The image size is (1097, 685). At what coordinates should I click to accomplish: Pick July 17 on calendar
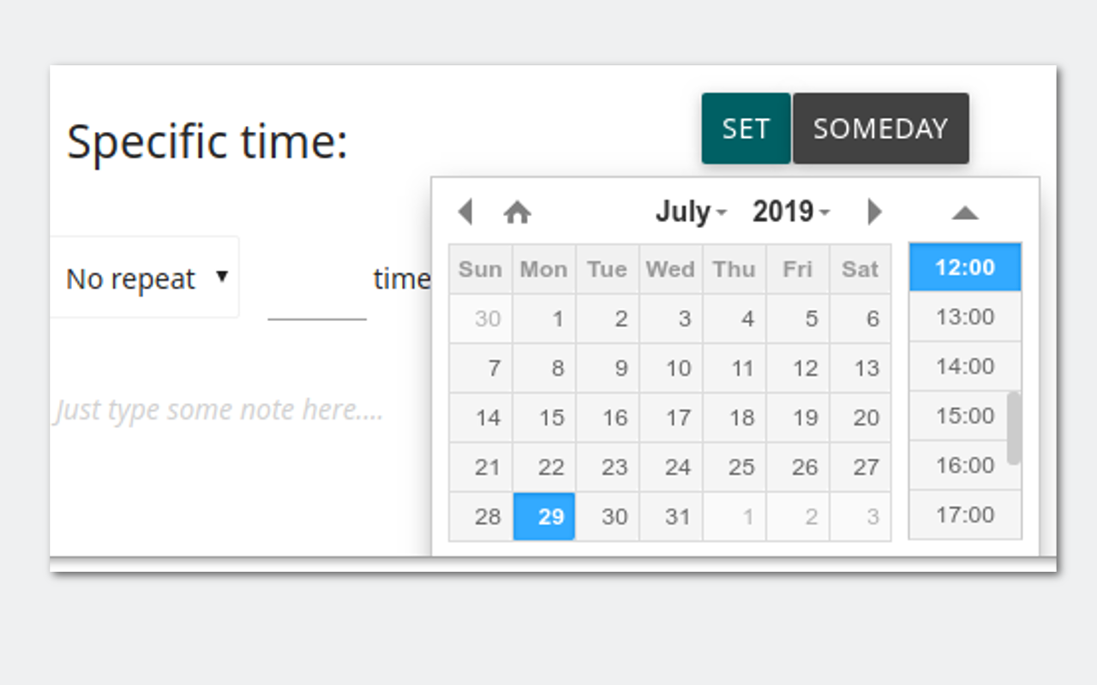tap(671, 418)
